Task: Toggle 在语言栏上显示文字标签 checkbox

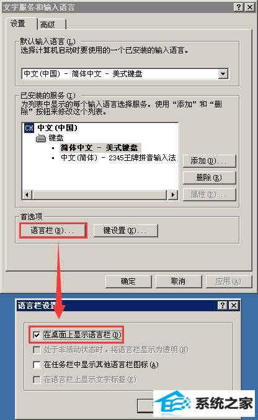Action: [37, 380]
